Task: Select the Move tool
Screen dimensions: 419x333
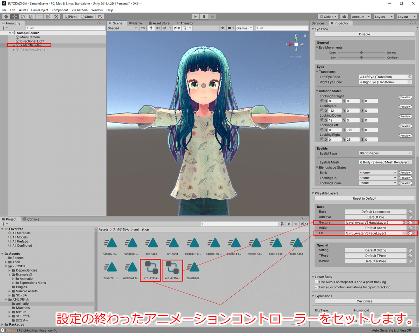Action: tap(14, 16)
